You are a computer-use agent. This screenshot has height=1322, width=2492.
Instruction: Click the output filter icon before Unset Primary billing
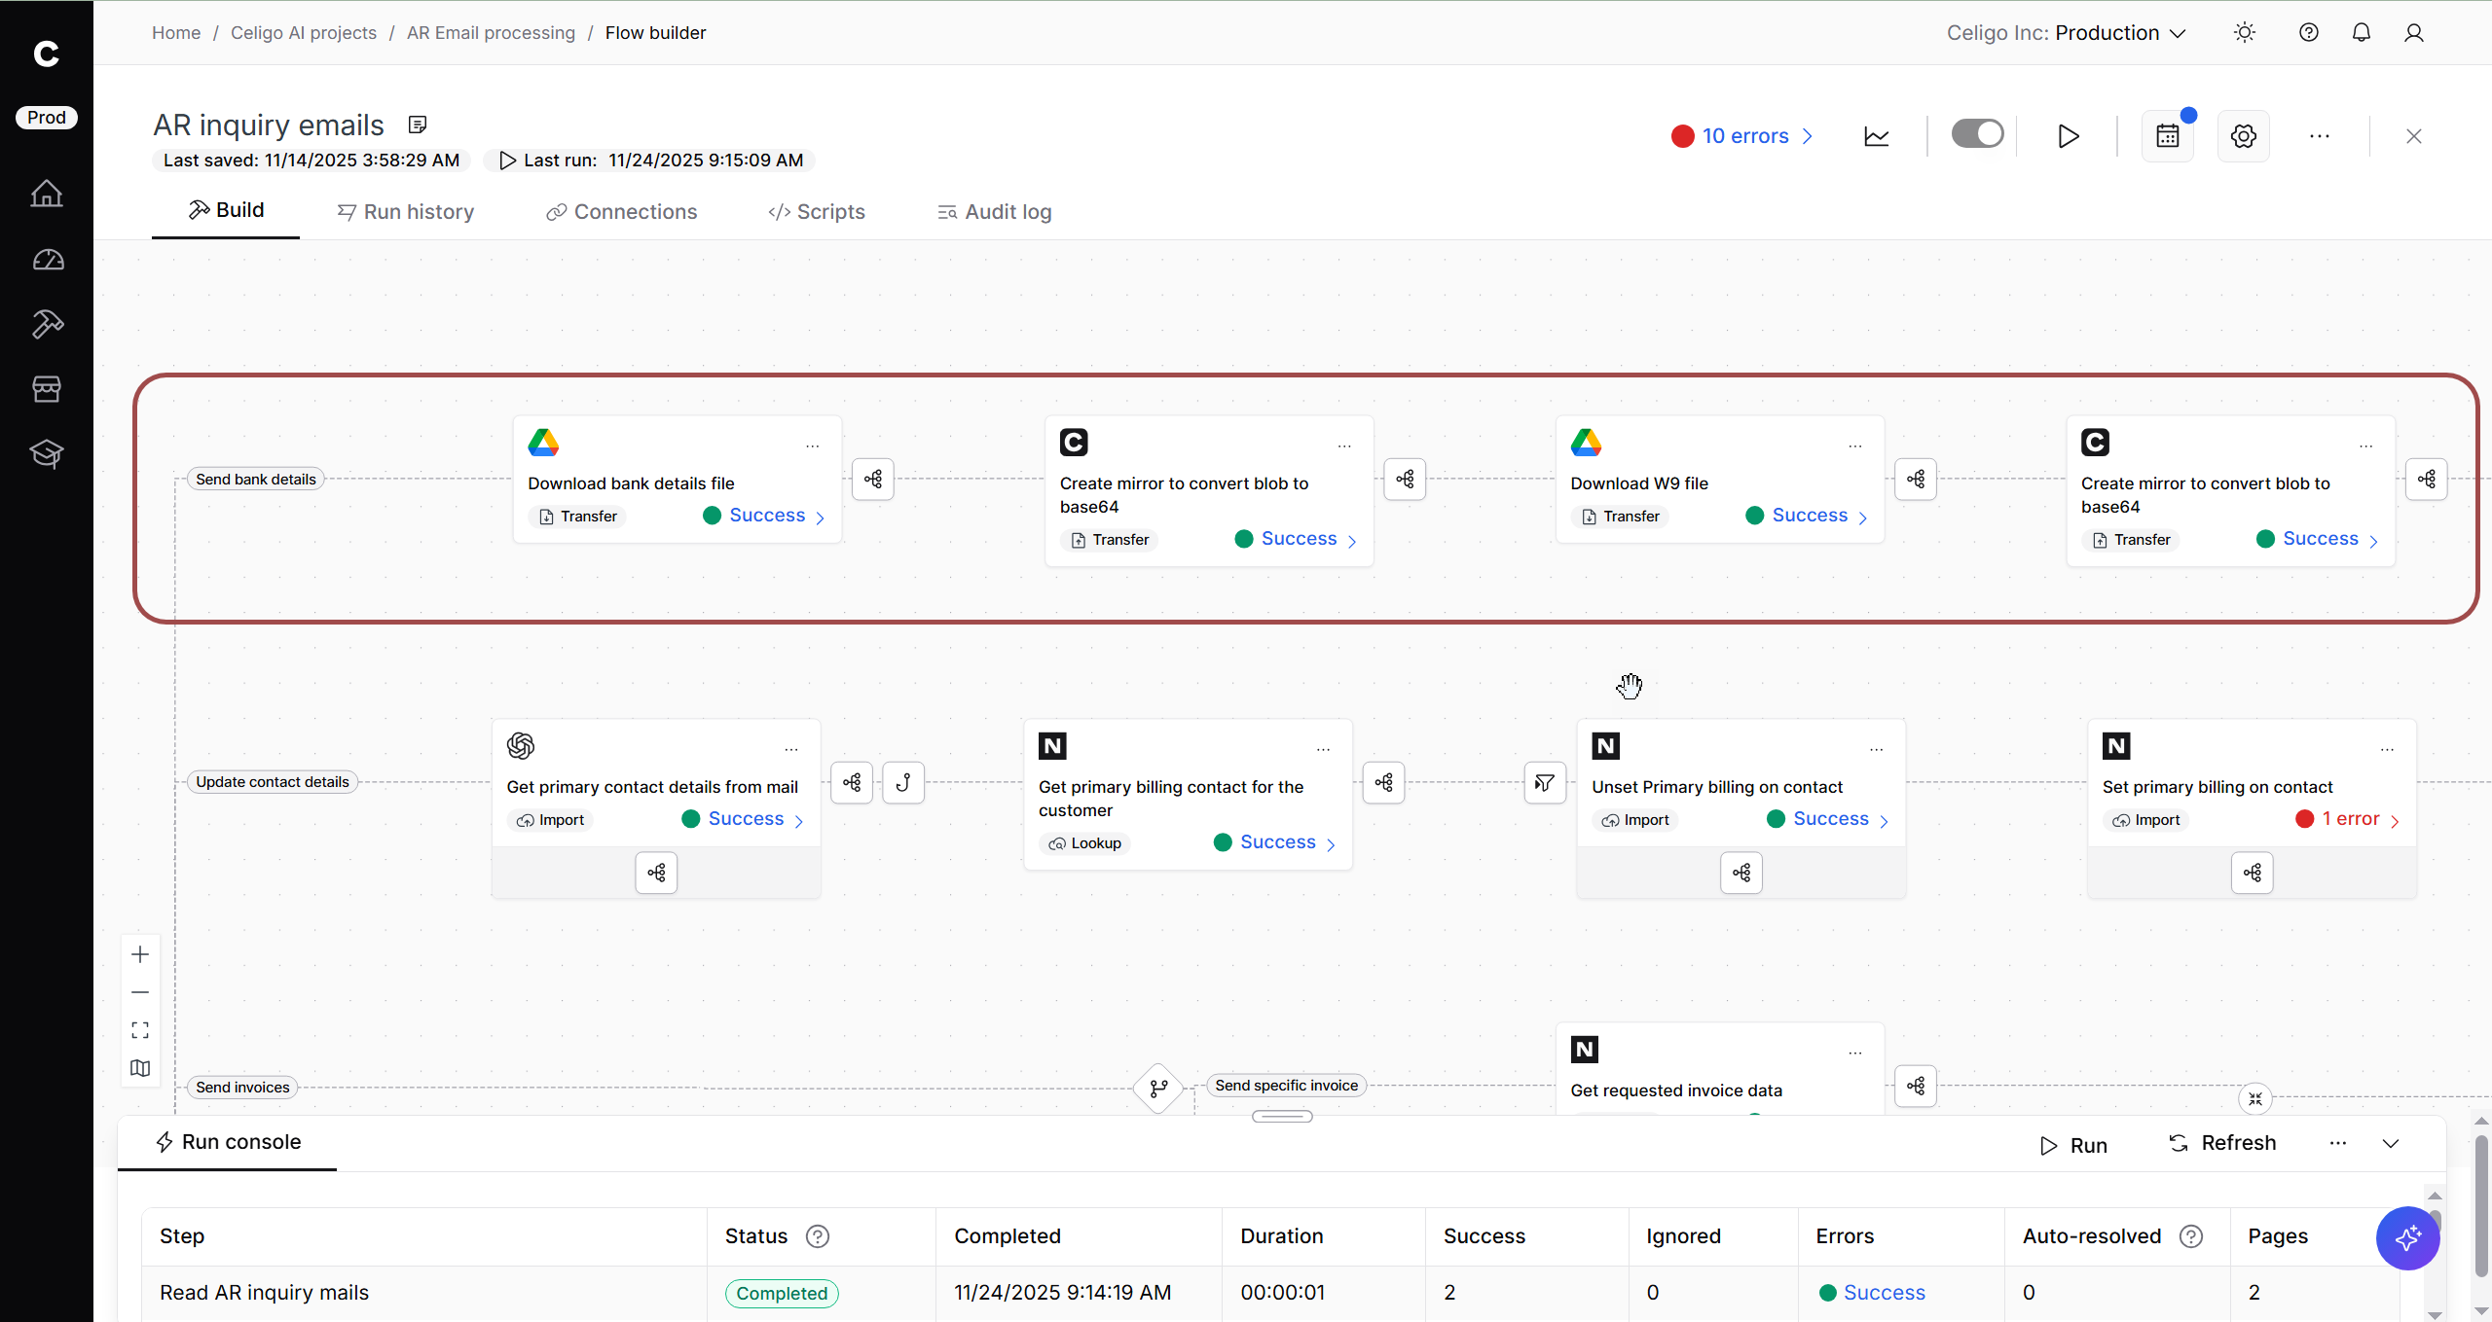pos(1544,782)
